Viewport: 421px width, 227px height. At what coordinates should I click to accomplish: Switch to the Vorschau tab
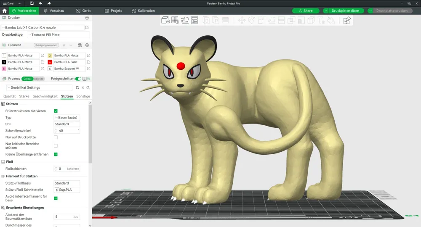(x=54, y=11)
